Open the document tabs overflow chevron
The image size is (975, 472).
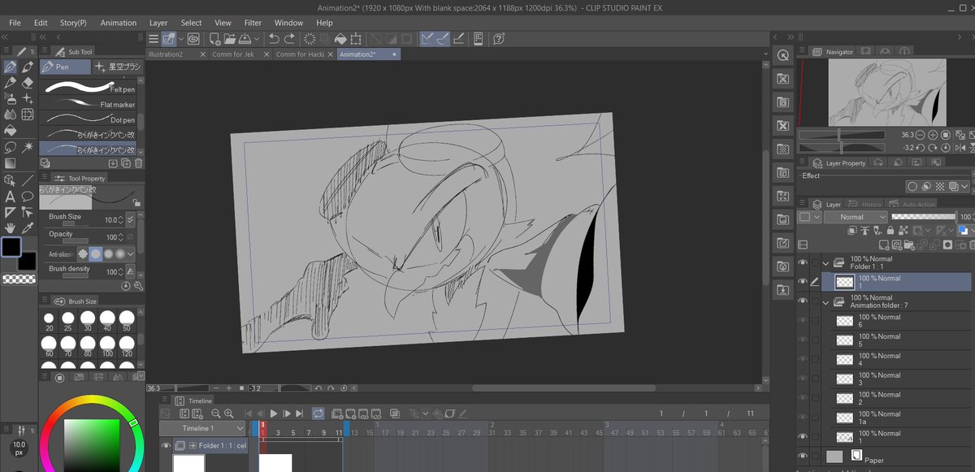pyautogui.click(x=765, y=54)
